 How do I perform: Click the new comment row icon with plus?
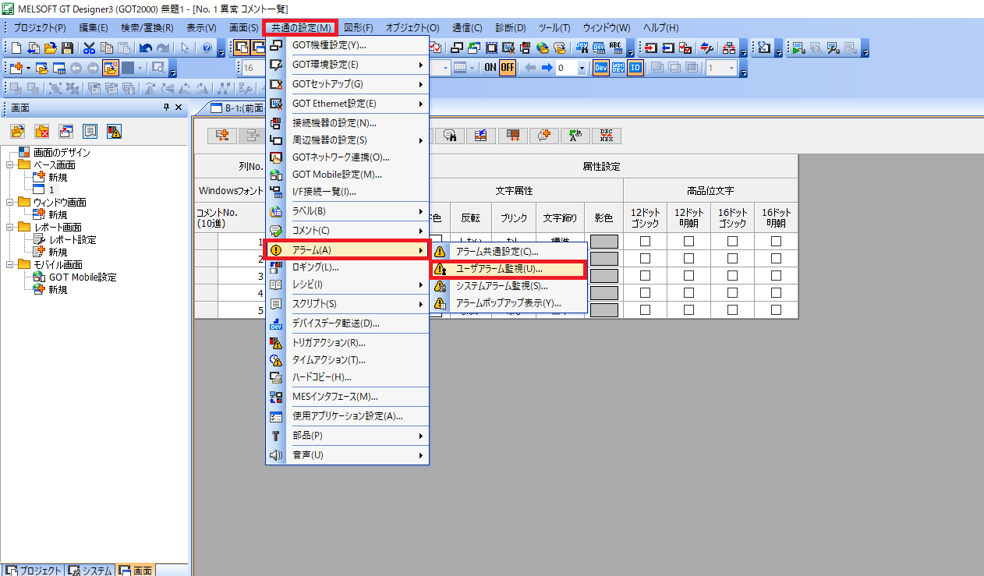point(222,135)
